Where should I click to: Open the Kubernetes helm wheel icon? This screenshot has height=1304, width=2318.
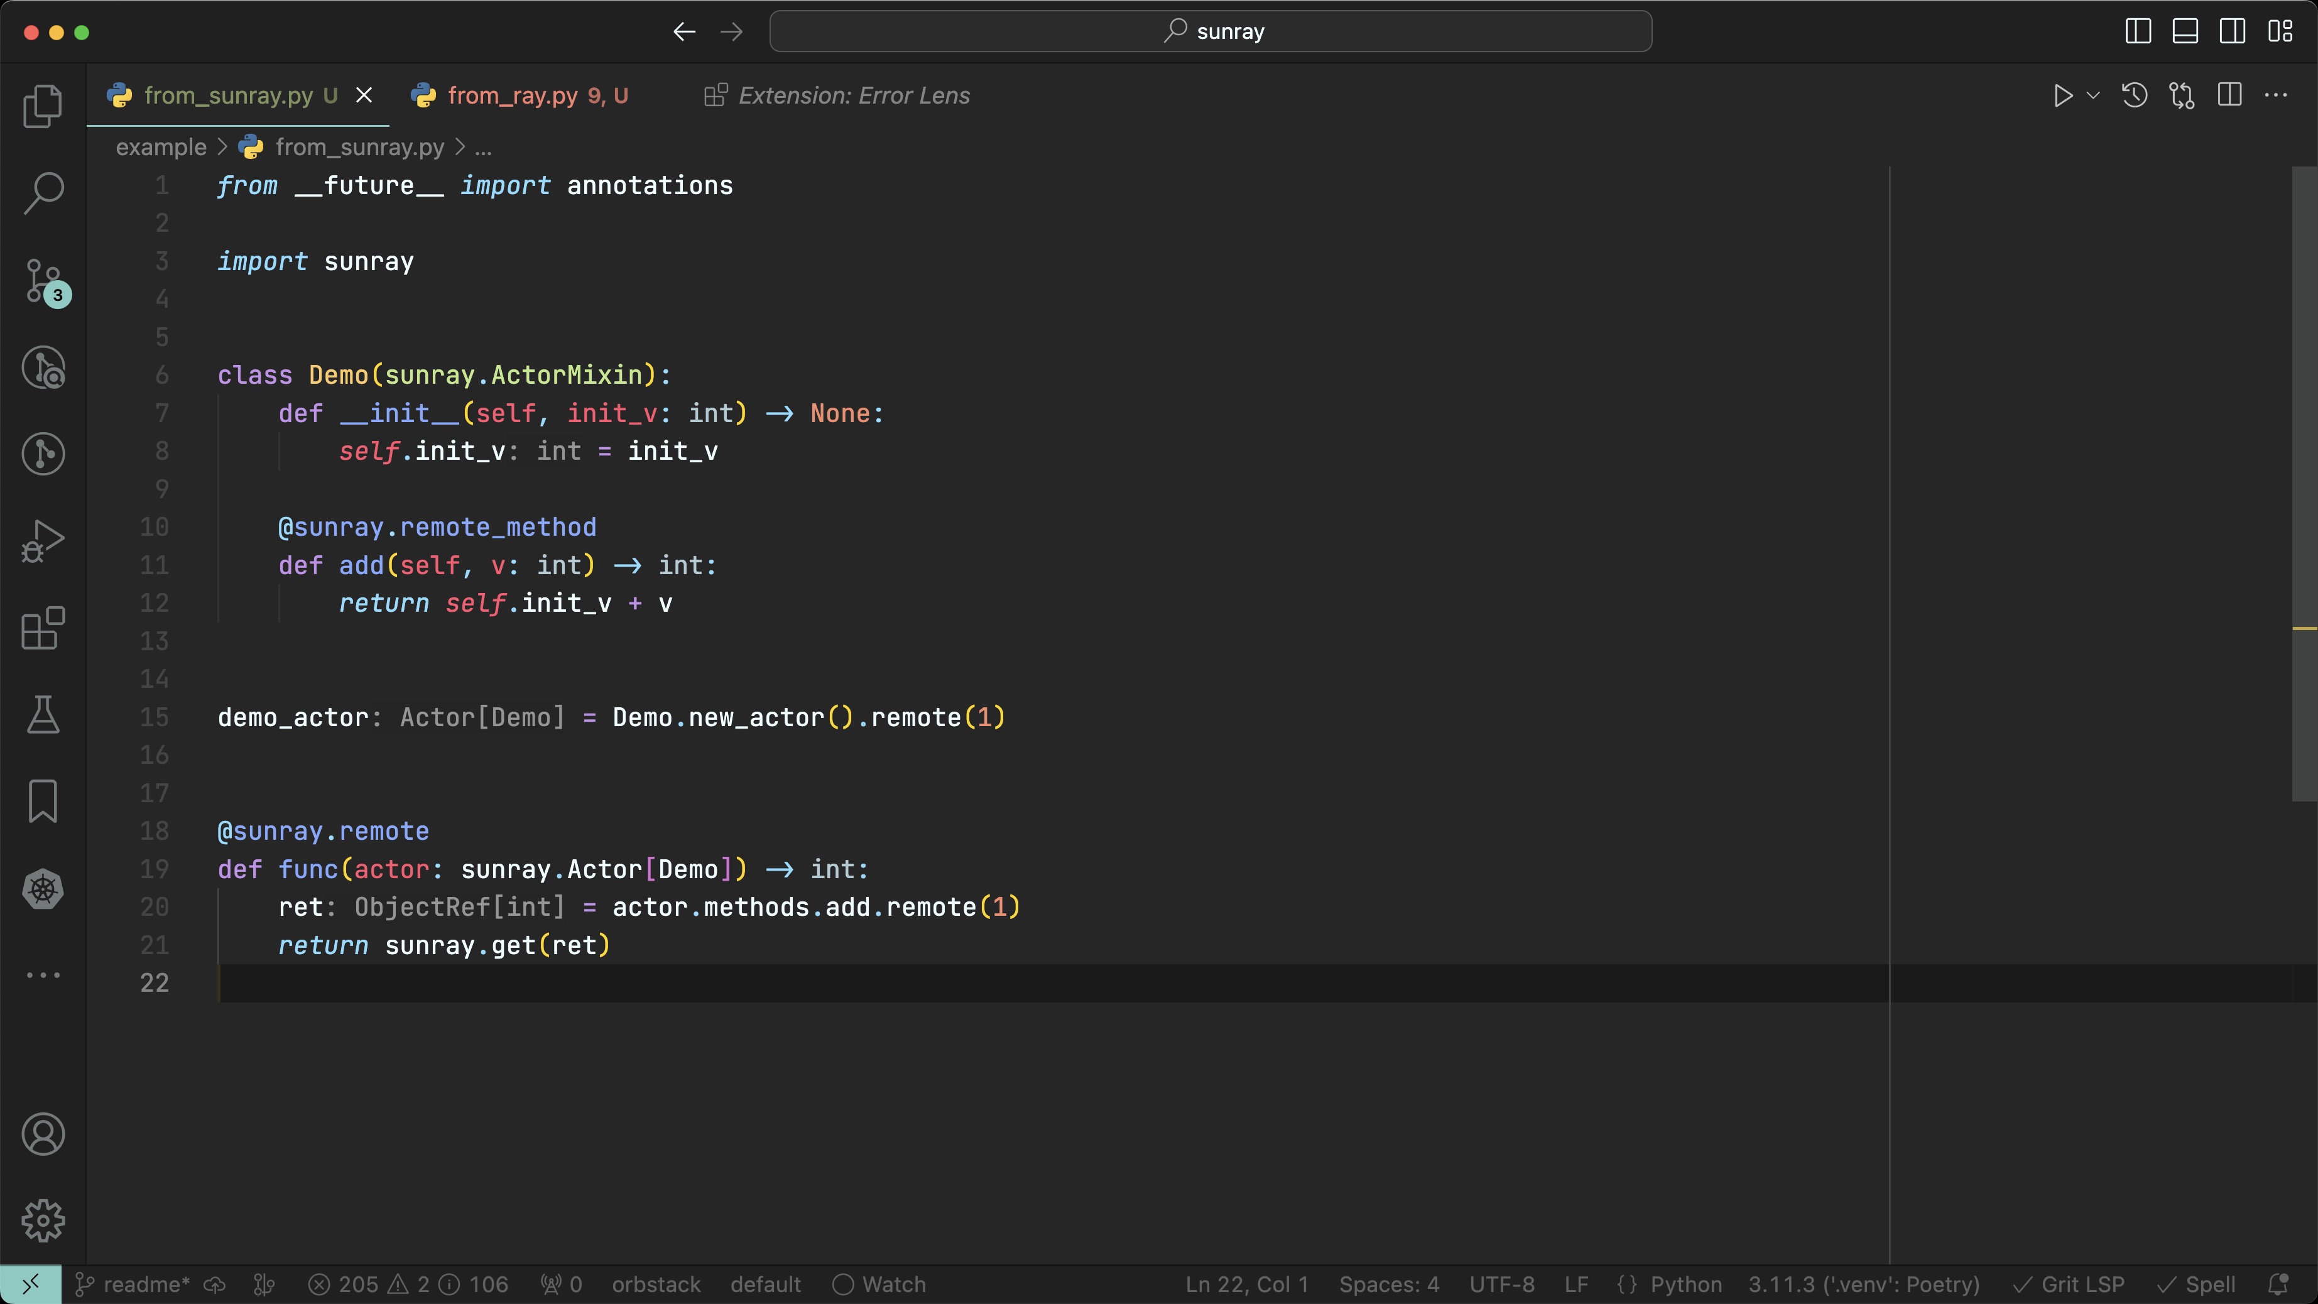click(x=42, y=889)
